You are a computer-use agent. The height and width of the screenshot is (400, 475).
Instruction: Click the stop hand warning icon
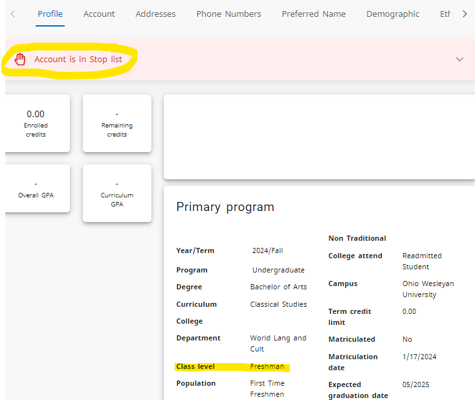click(x=21, y=60)
